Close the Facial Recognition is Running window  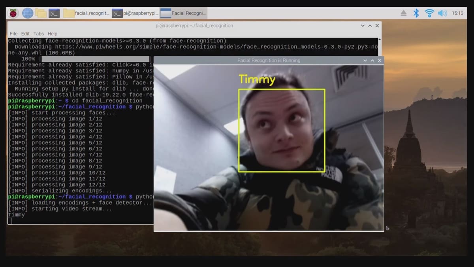click(380, 61)
